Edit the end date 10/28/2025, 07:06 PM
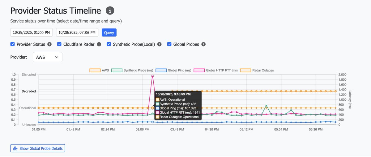Image resolution: width=371 pixels, height=157 pixels. point(77,32)
